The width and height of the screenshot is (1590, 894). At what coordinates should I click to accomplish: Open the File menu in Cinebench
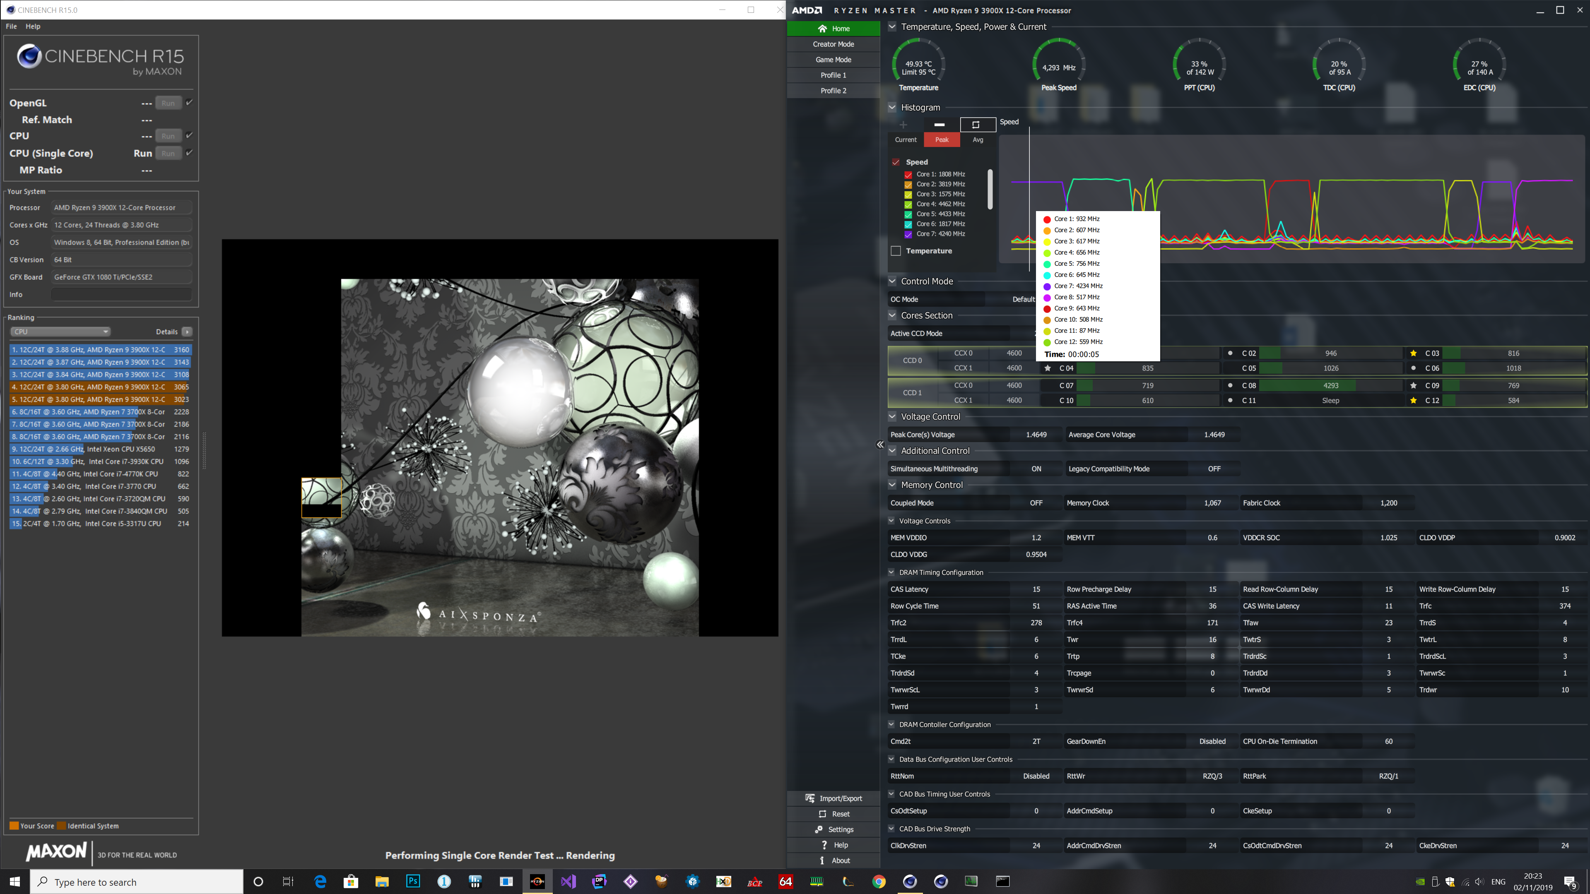11,26
